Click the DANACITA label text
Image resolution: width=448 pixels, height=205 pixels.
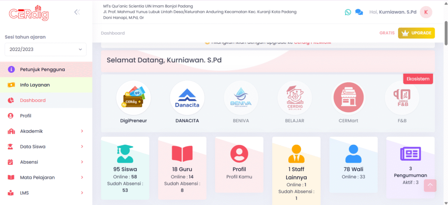[x=187, y=121]
